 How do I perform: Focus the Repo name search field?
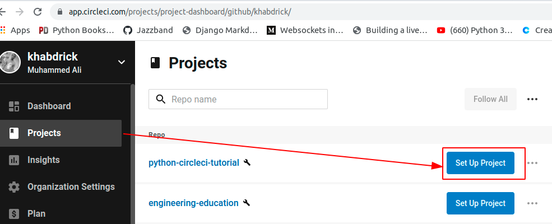[x=238, y=99]
